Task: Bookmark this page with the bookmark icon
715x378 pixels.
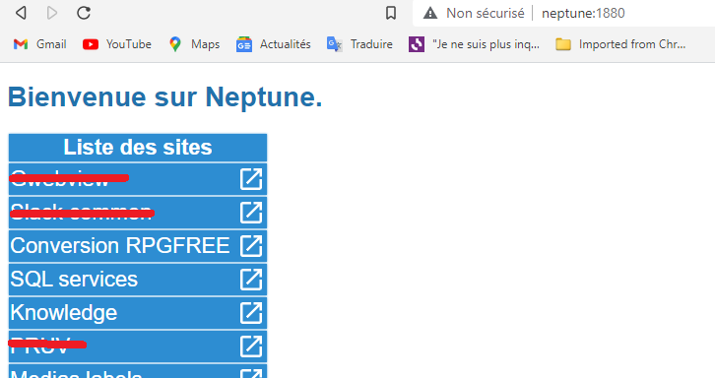Action: click(x=391, y=13)
